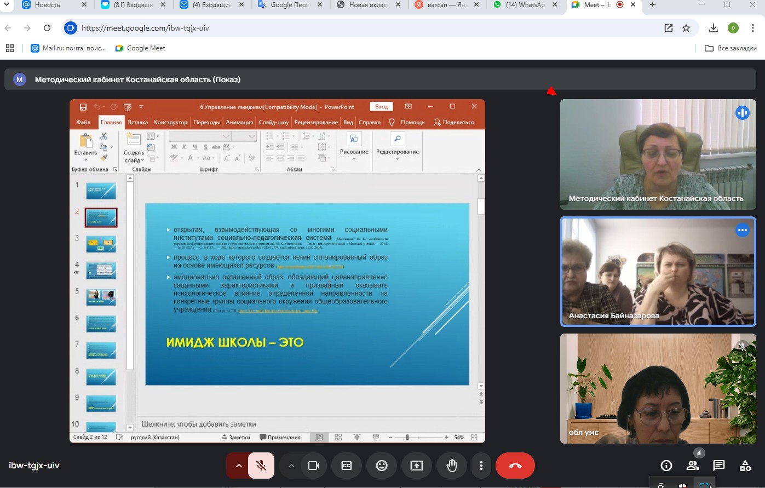Open the emoji reactions panel
Viewport: 765px width, 488px height.
pyautogui.click(x=382, y=466)
